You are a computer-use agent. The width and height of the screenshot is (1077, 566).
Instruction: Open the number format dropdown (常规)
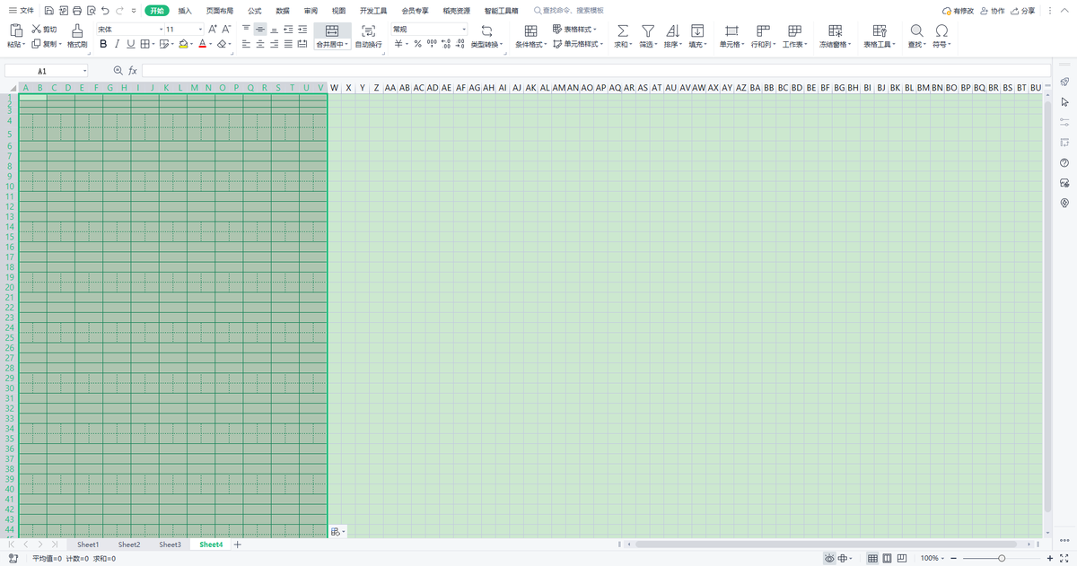tap(463, 30)
